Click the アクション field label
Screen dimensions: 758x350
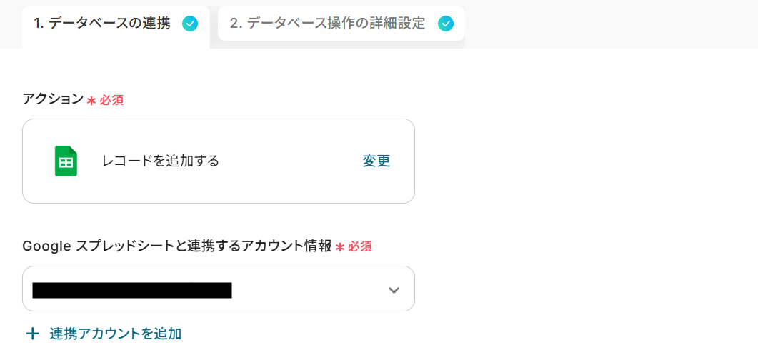pos(53,99)
